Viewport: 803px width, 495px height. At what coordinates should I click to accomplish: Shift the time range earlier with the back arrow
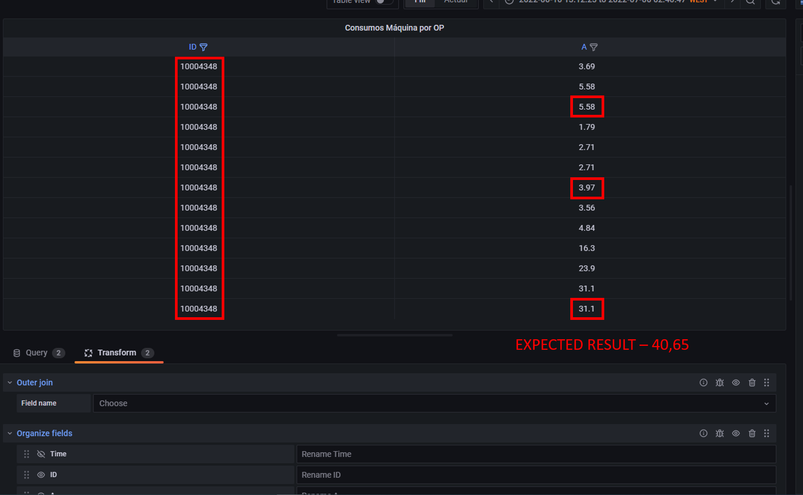point(491,1)
